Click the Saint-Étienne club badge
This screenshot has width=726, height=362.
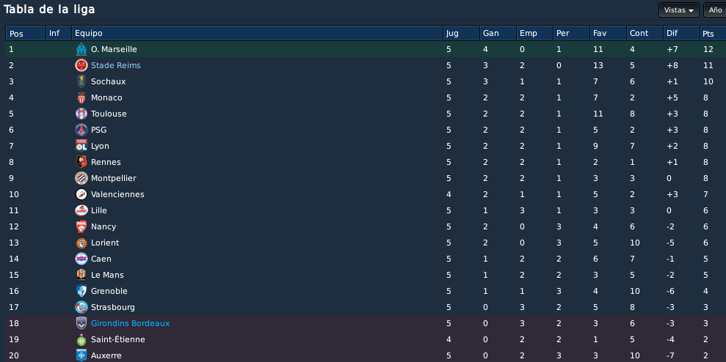(x=81, y=340)
